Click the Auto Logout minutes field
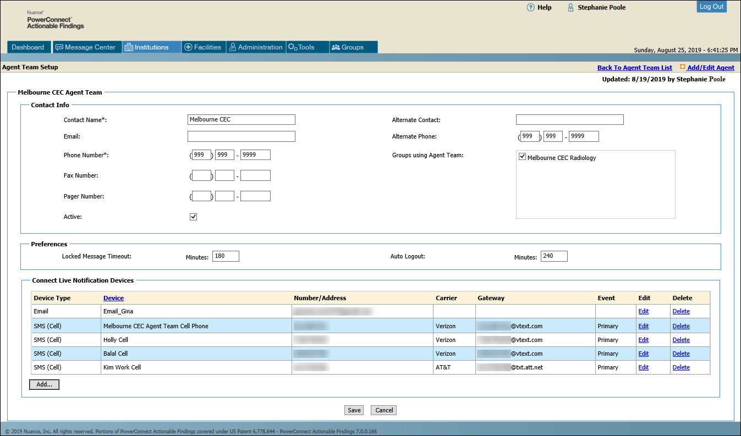 pos(554,256)
